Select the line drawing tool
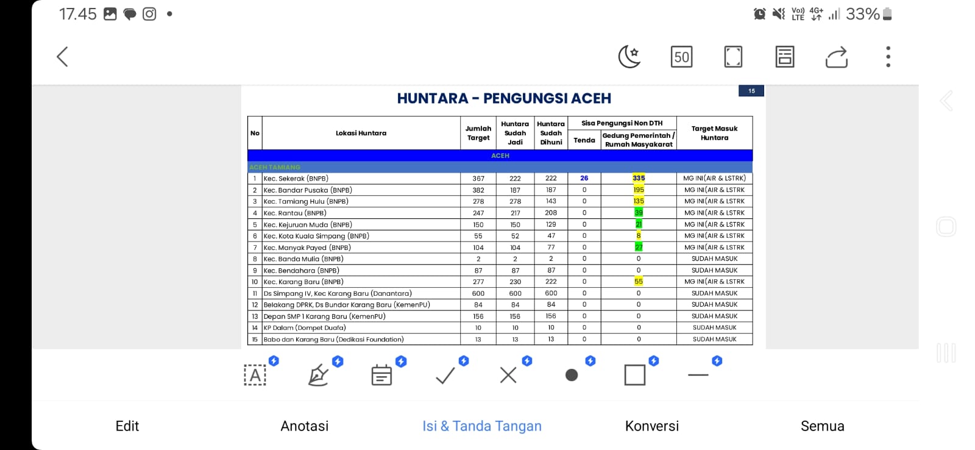The image size is (975, 450). pyautogui.click(x=698, y=374)
